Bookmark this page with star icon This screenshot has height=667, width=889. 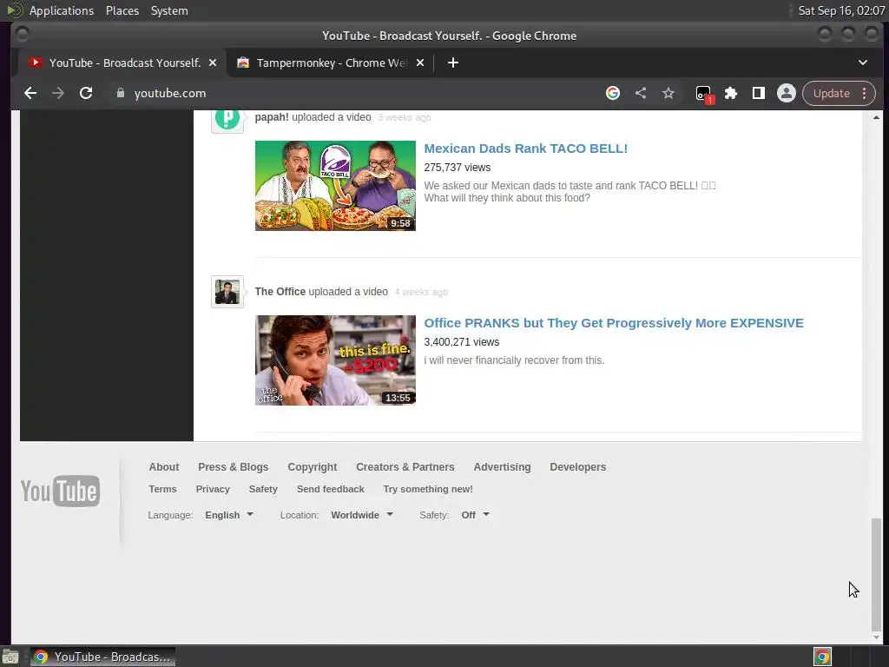(x=668, y=93)
